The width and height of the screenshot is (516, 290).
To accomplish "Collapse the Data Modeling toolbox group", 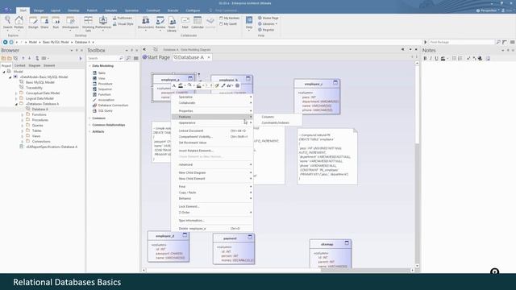I will pos(89,66).
